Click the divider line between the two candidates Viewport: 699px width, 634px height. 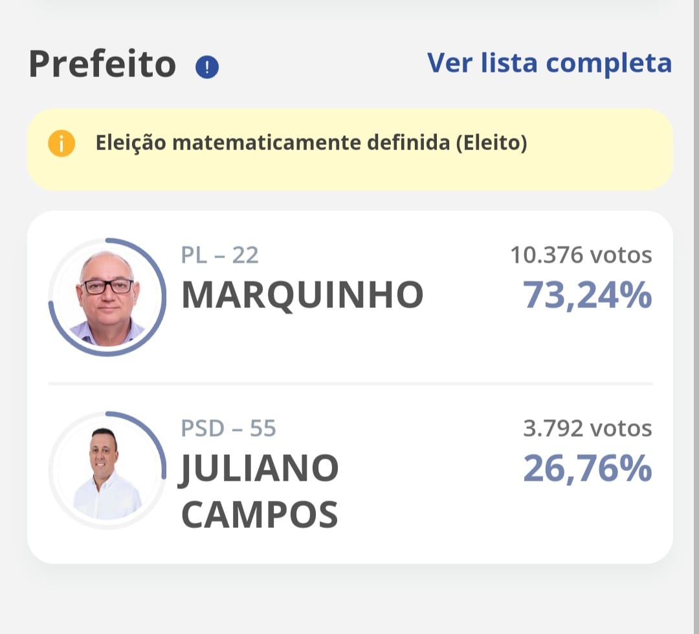(x=349, y=384)
